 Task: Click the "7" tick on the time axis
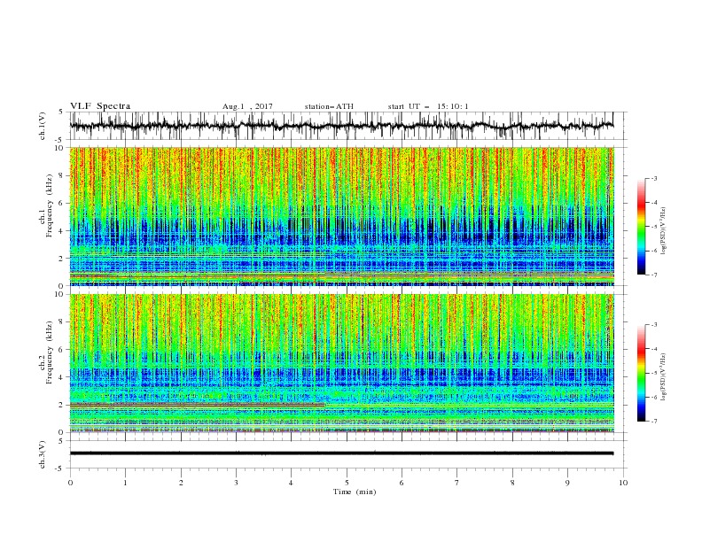457,483
